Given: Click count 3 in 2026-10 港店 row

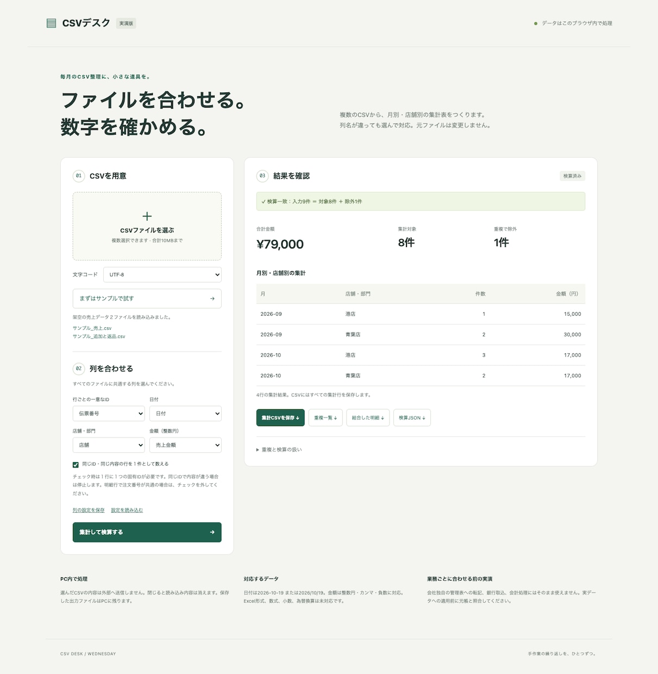Looking at the screenshot, I should (484, 355).
